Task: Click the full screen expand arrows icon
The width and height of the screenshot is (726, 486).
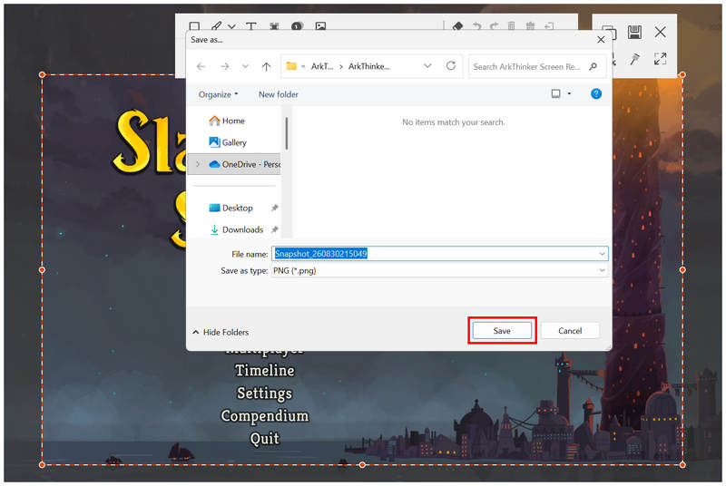Action: tap(661, 59)
